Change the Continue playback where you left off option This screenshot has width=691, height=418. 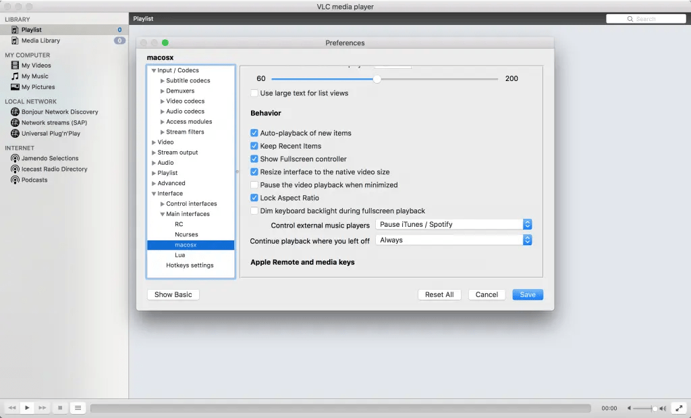[x=527, y=239]
